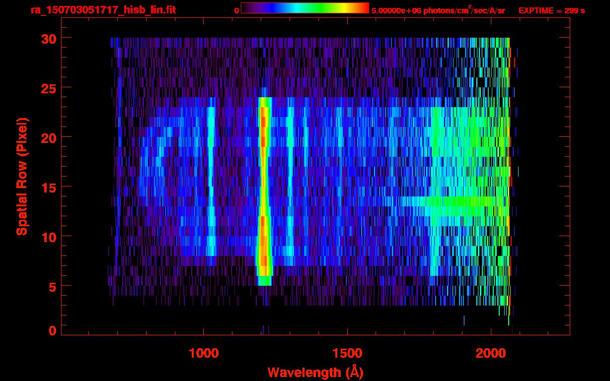This screenshot has height=381, width=610.
Task: Click the 1000 tick label on wavelength axis
Action: [x=204, y=353]
